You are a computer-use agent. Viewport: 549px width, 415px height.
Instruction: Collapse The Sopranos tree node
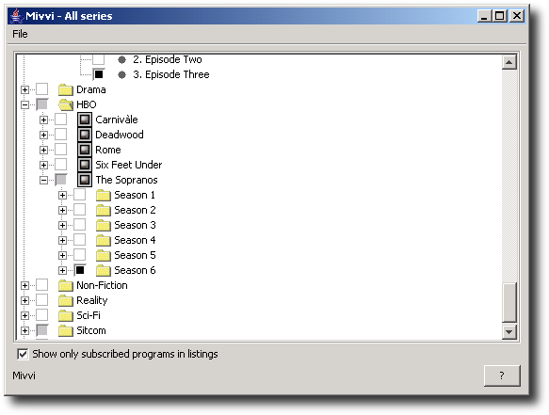[43, 180]
